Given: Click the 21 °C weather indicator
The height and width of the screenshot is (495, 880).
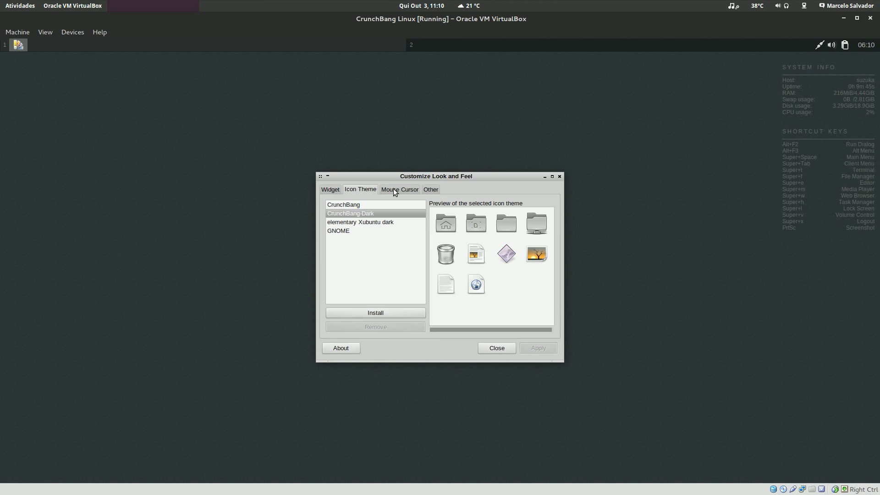Looking at the screenshot, I should click(468, 6).
